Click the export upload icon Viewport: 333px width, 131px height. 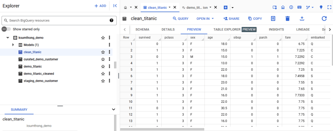click(x=302, y=19)
